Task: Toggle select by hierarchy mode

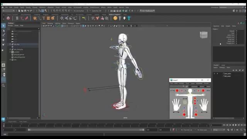Action: pyautogui.click(x=39, y=11)
